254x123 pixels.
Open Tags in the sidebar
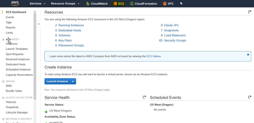[x=9, y=22]
